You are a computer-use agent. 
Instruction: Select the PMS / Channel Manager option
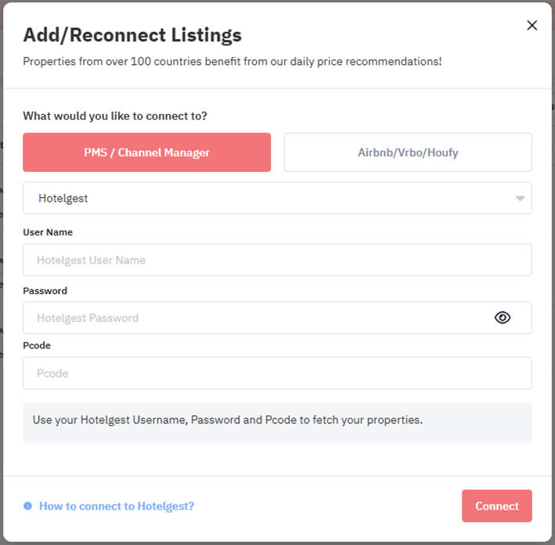tap(147, 152)
